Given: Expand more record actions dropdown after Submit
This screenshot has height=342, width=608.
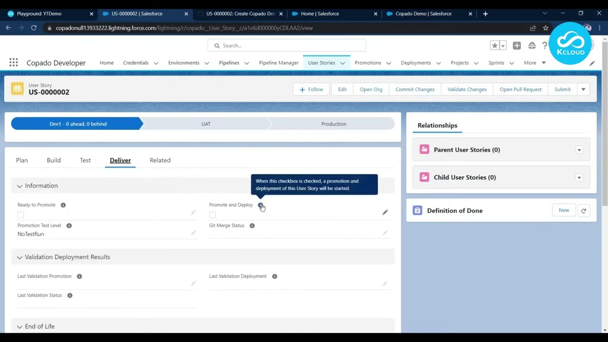Looking at the screenshot, I should (x=583, y=89).
